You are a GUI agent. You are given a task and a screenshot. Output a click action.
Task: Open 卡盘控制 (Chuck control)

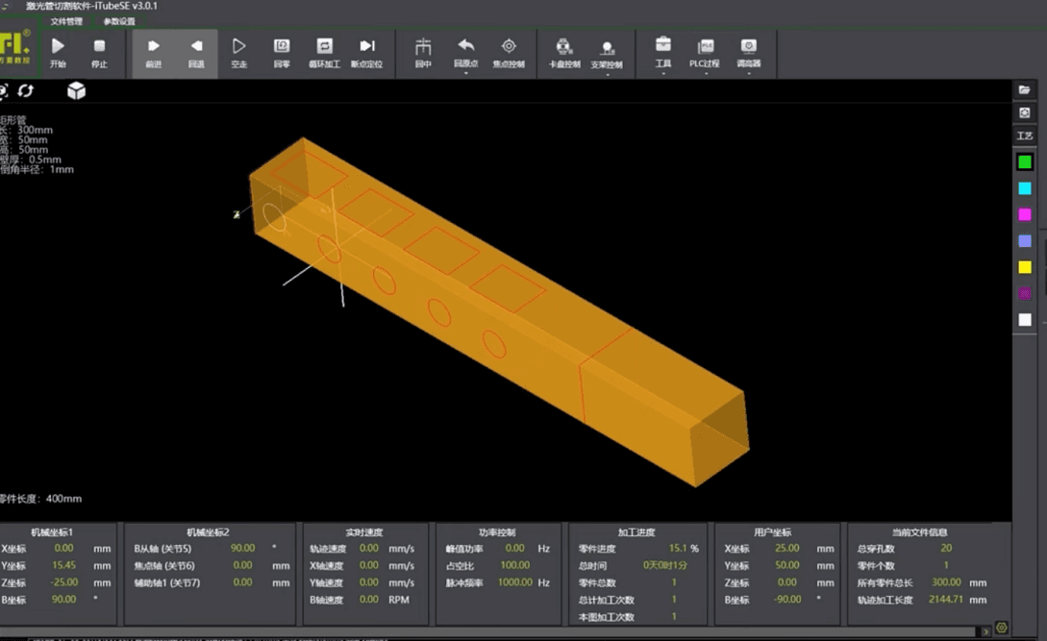point(564,47)
